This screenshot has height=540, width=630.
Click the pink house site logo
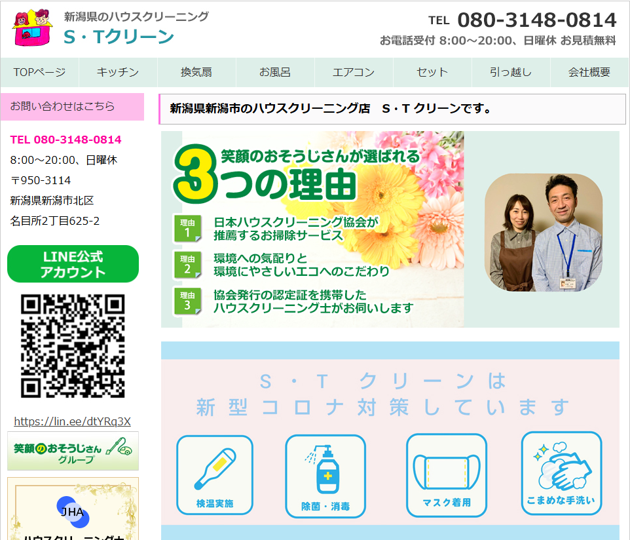click(32, 28)
